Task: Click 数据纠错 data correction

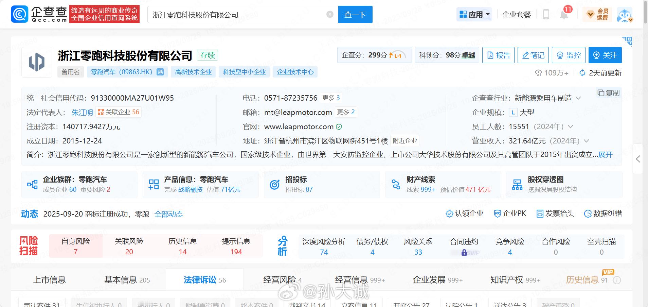Action: click(603, 214)
